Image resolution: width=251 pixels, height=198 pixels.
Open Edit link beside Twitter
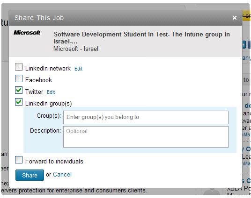[51, 92]
